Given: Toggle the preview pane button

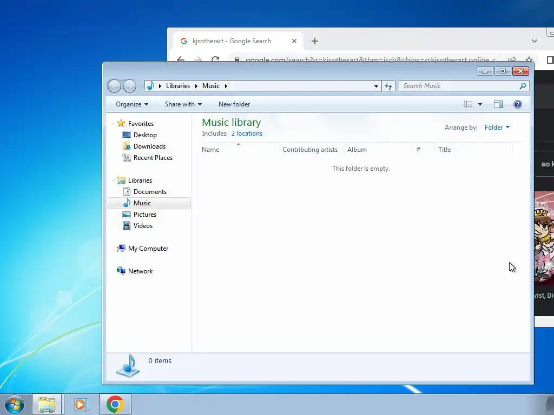Looking at the screenshot, I should (x=498, y=104).
